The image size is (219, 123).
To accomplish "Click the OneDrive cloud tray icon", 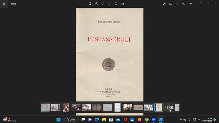I will 185,120.
